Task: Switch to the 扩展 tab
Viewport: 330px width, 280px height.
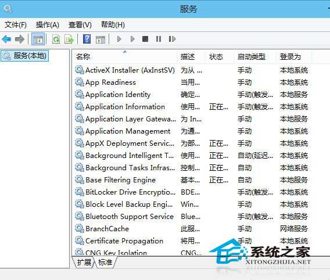Action: [84, 263]
